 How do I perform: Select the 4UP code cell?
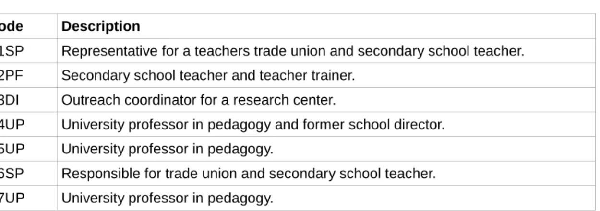(x=28, y=124)
